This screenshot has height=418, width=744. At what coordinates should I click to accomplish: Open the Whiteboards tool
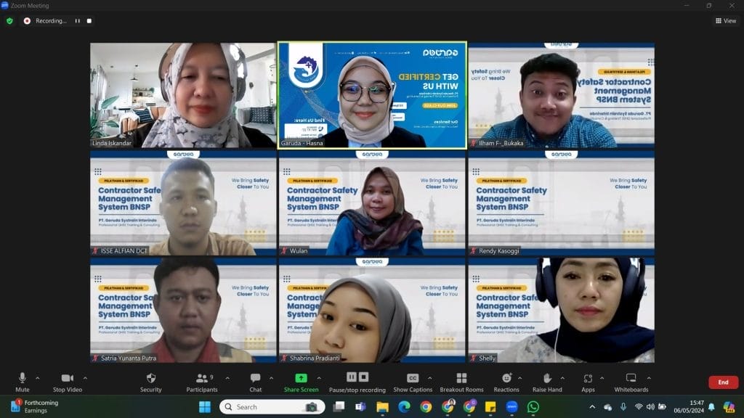631,382
